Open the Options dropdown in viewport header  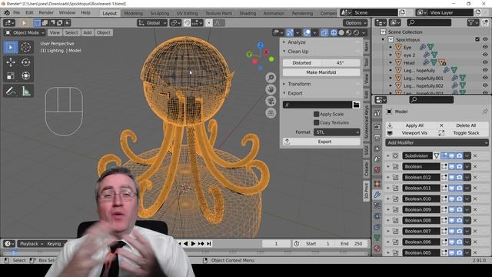pyautogui.click(x=355, y=23)
